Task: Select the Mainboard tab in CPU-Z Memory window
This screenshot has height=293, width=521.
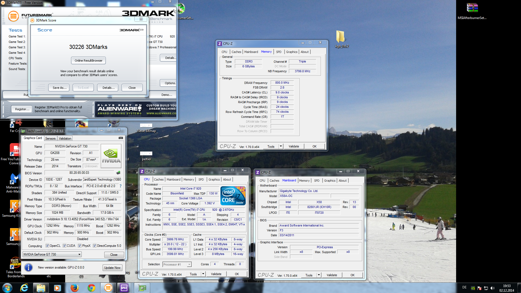Action: (x=251, y=52)
